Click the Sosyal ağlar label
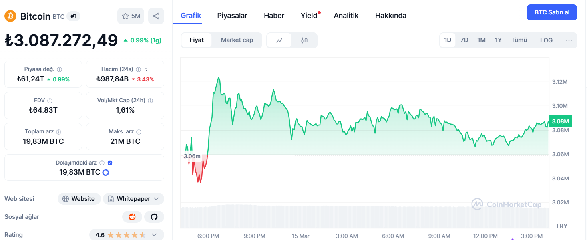Screen dimensions: 587x240 pyautogui.click(x=22, y=217)
